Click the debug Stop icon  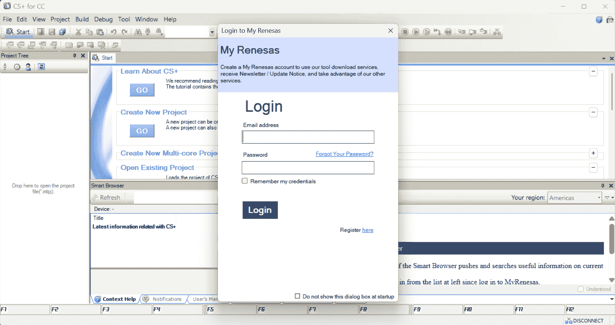click(405, 32)
